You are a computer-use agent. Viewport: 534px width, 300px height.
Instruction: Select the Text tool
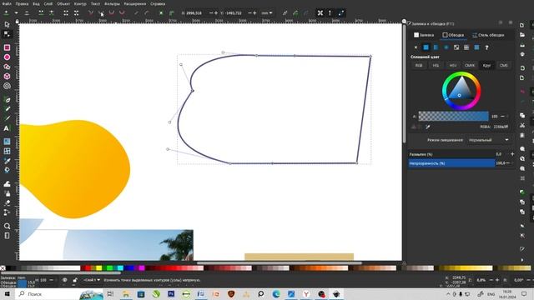coord(7,128)
